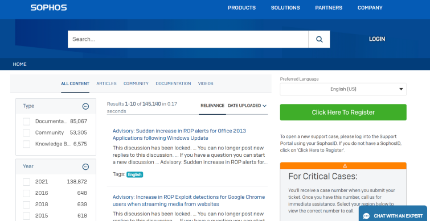Check the 2021 year filter
430x221 pixels.
point(26,182)
